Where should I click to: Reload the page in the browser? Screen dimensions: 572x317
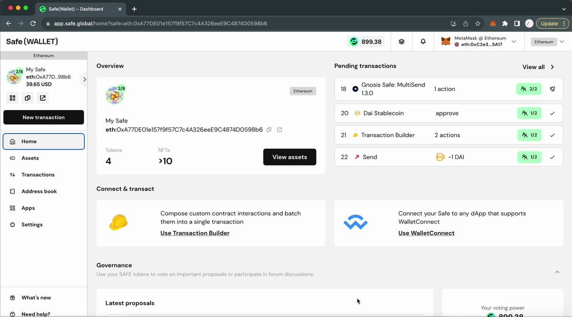tap(33, 23)
